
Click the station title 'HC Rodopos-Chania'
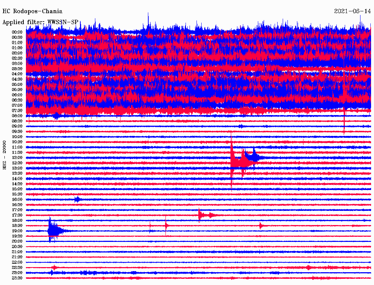click(x=33, y=11)
